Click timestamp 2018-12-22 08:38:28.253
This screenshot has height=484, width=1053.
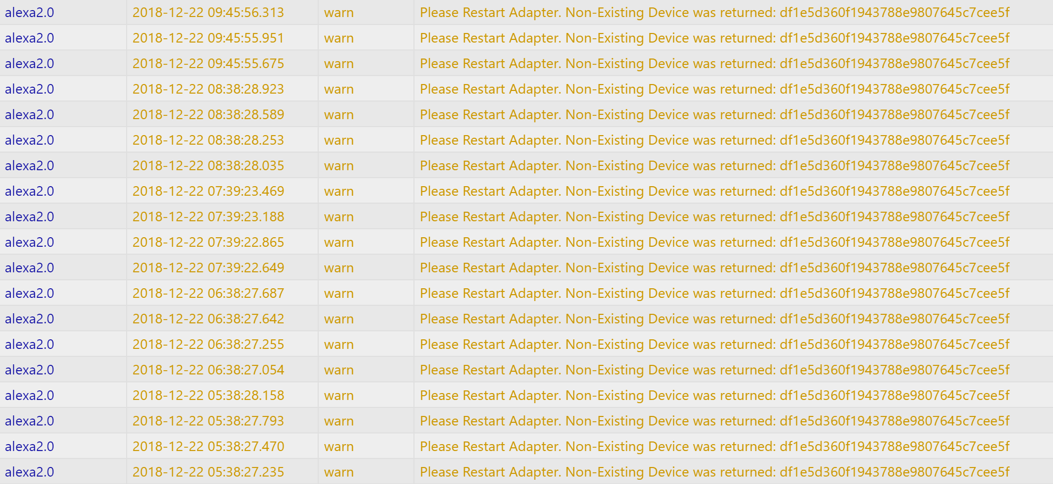208,140
